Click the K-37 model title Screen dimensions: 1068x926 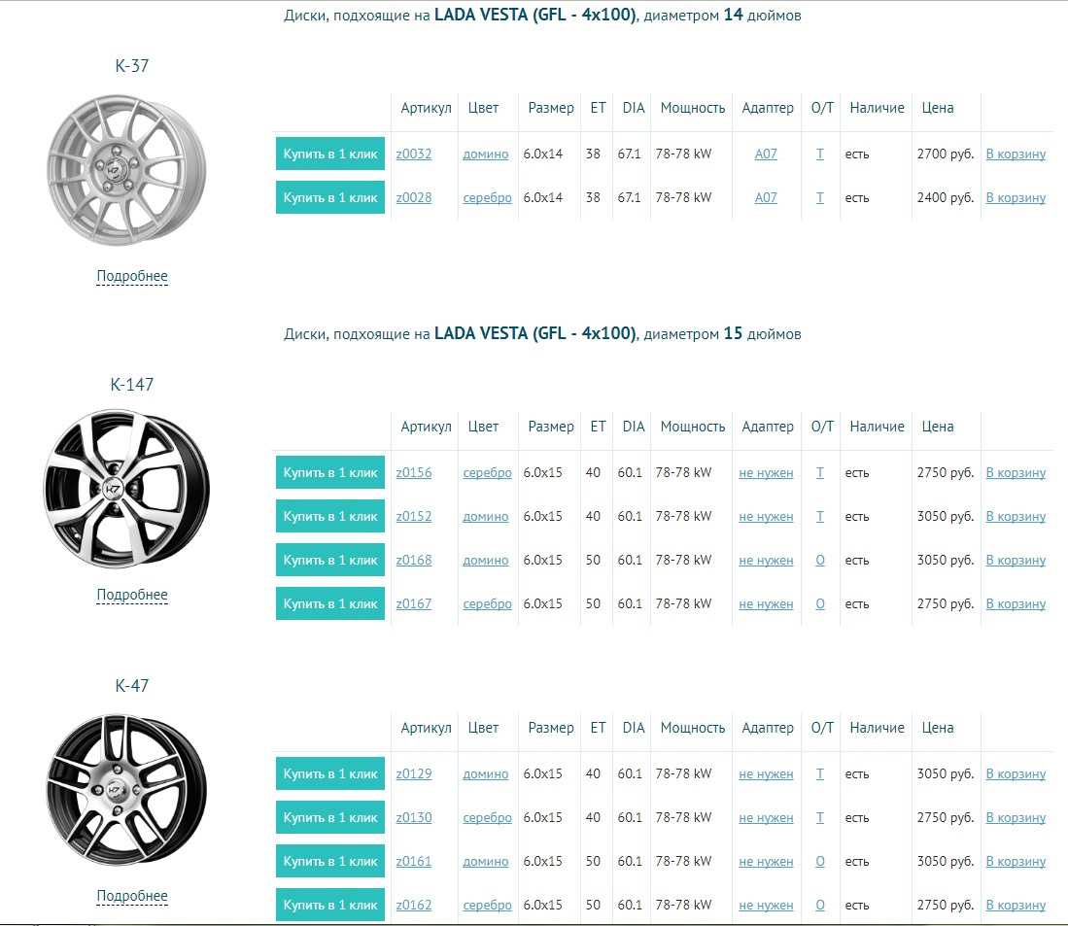(x=131, y=66)
